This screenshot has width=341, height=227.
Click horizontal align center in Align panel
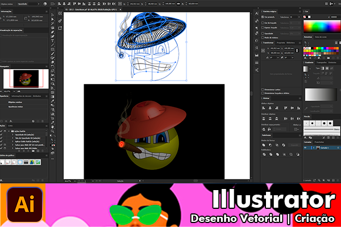(x=270, y=108)
